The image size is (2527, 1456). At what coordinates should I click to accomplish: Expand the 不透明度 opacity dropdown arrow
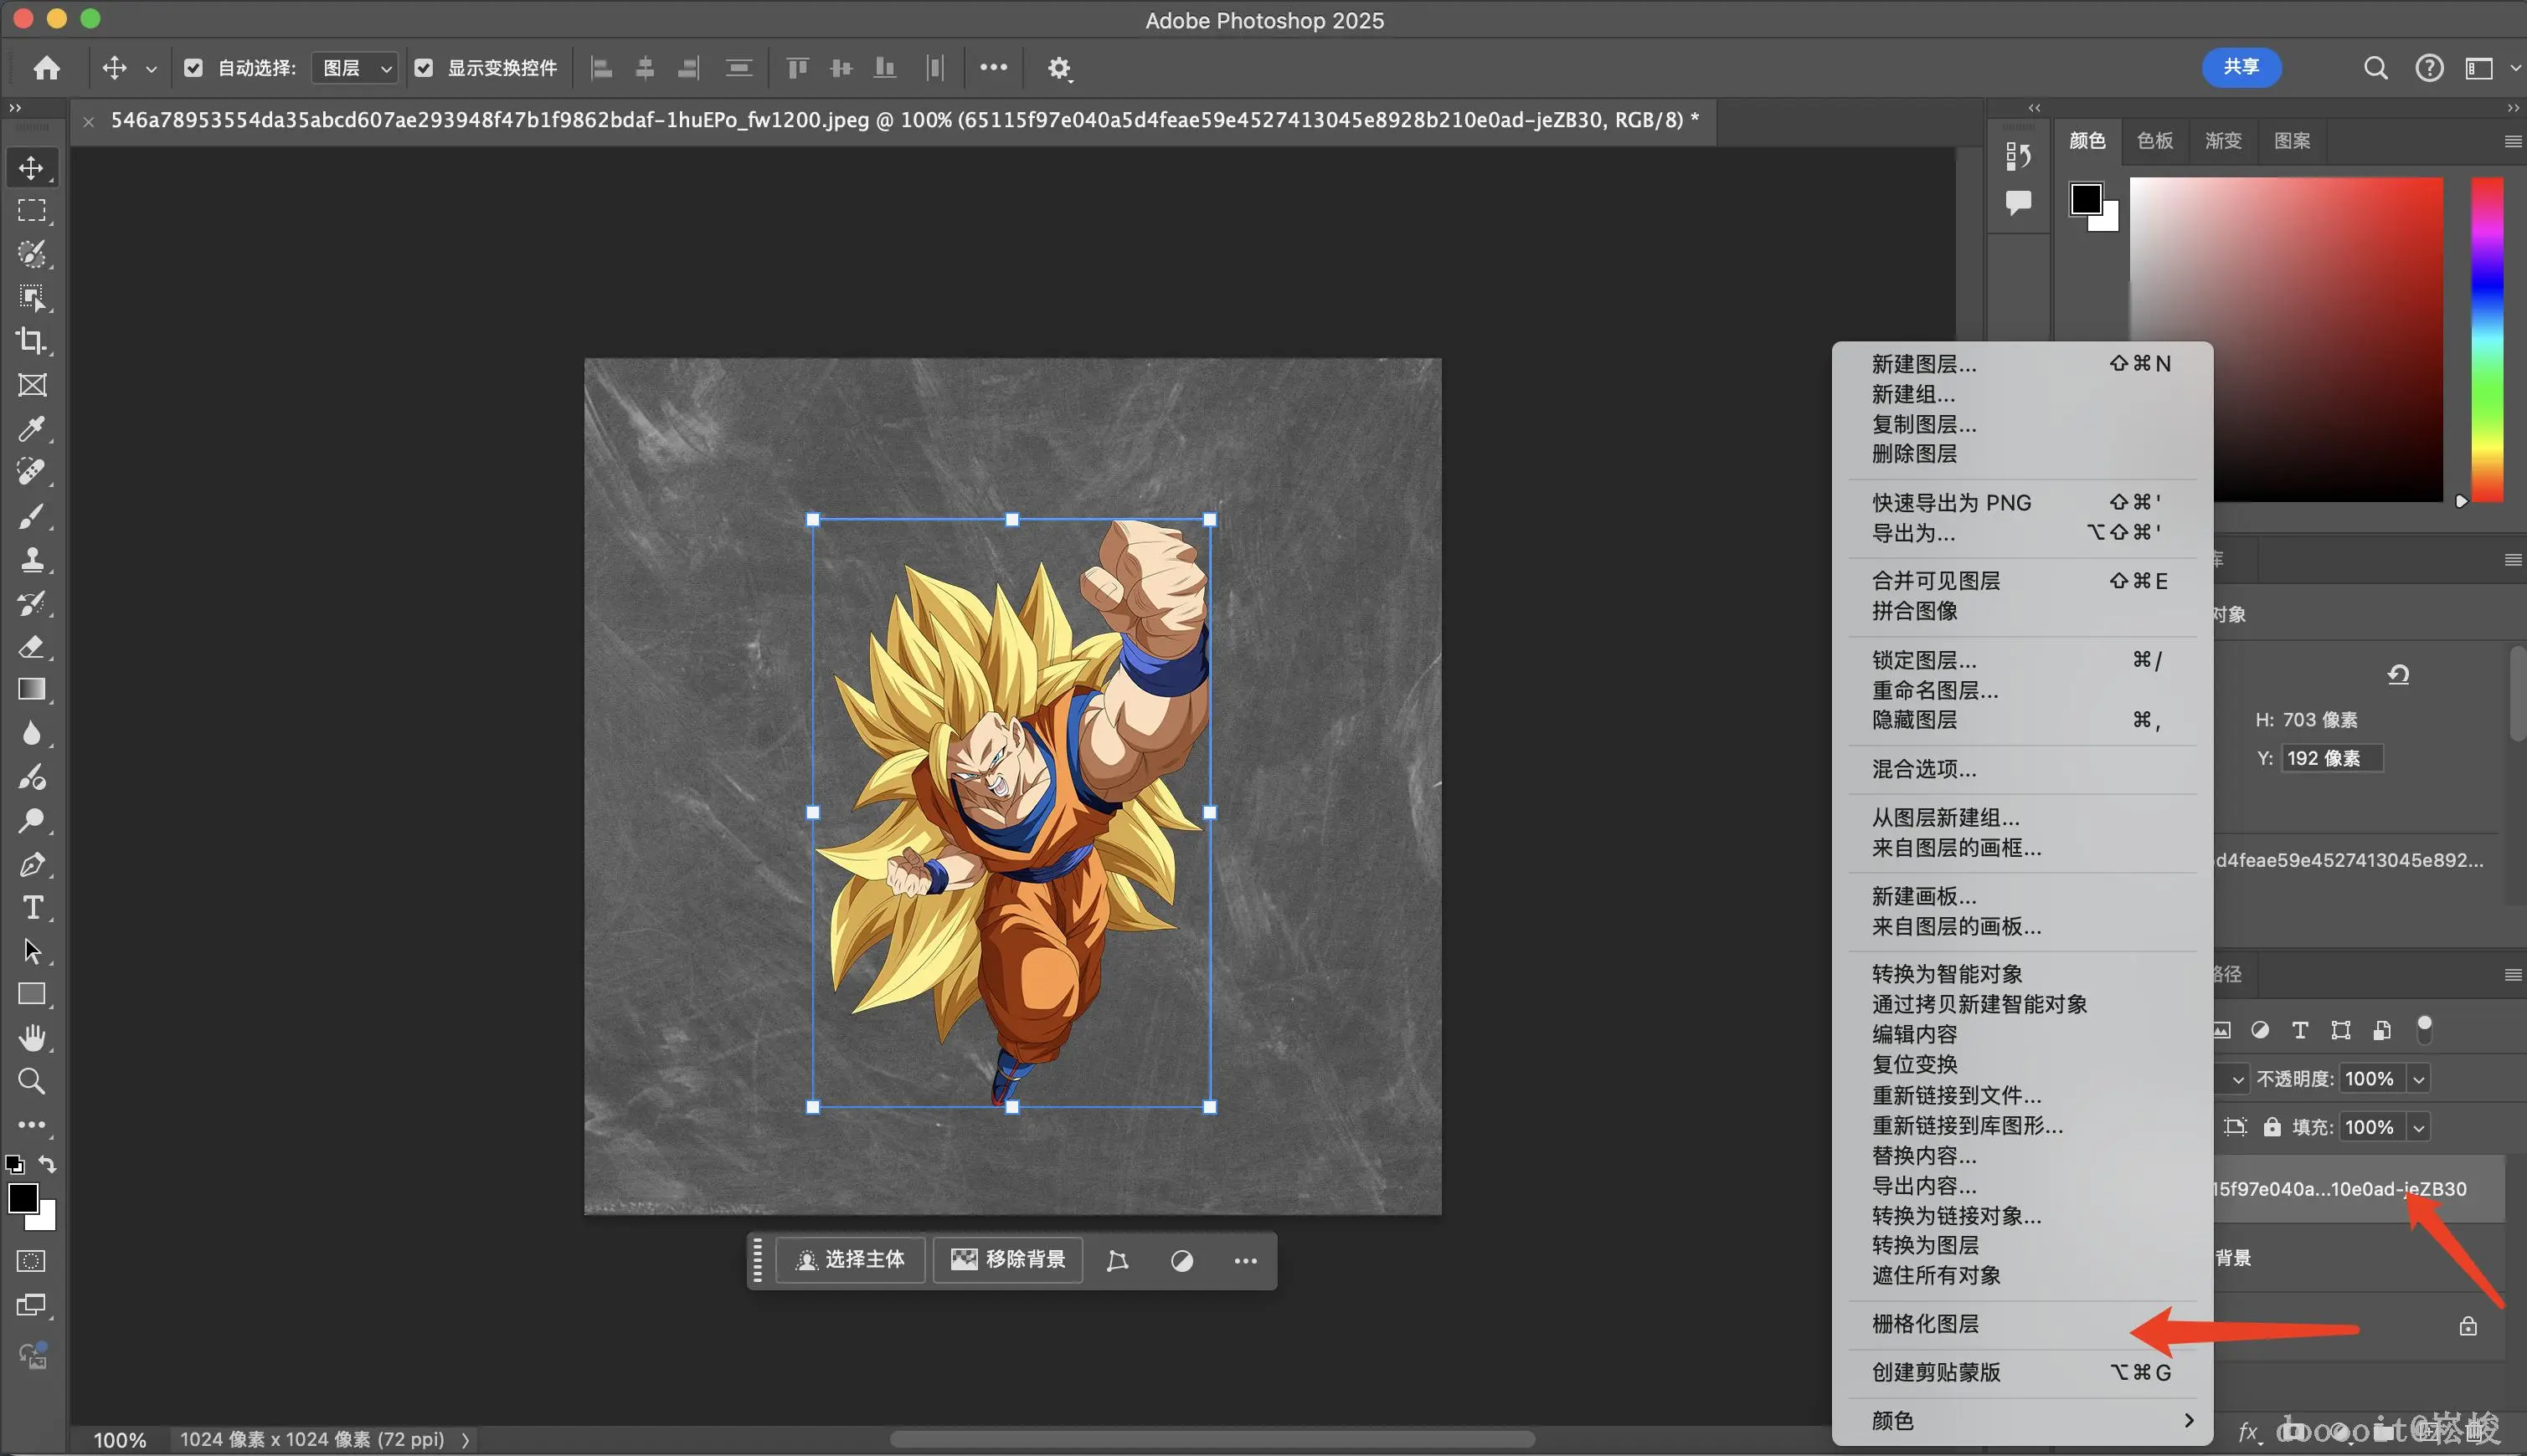[2419, 1079]
